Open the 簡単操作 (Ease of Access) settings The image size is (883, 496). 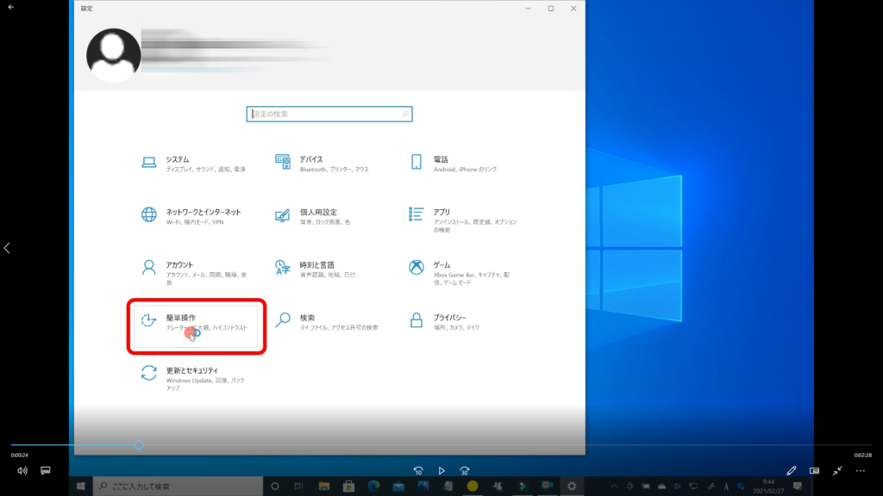[197, 325]
